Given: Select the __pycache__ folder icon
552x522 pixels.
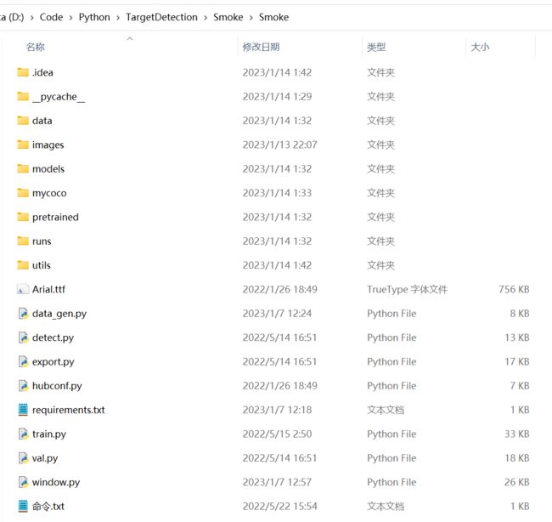Looking at the screenshot, I should (23, 97).
